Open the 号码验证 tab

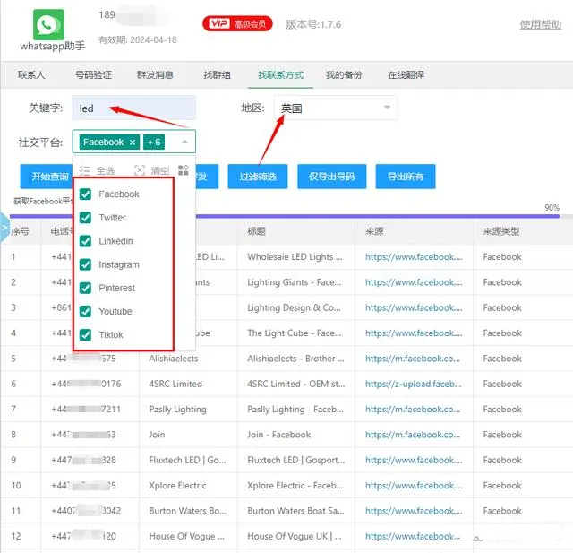coord(93,75)
